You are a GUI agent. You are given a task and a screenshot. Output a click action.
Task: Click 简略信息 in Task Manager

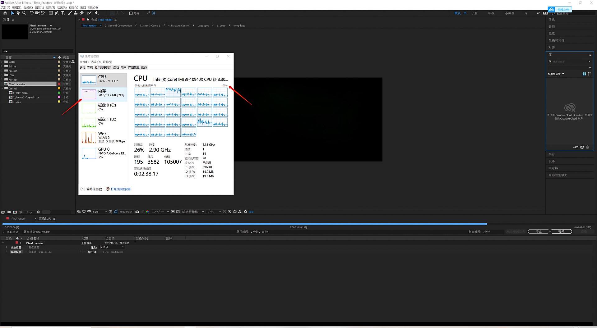coord(94,189)
